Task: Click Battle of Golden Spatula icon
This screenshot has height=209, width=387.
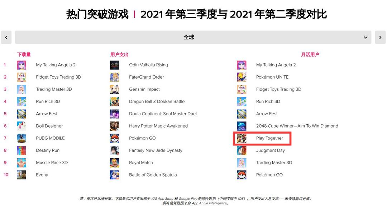Action: 115,175
